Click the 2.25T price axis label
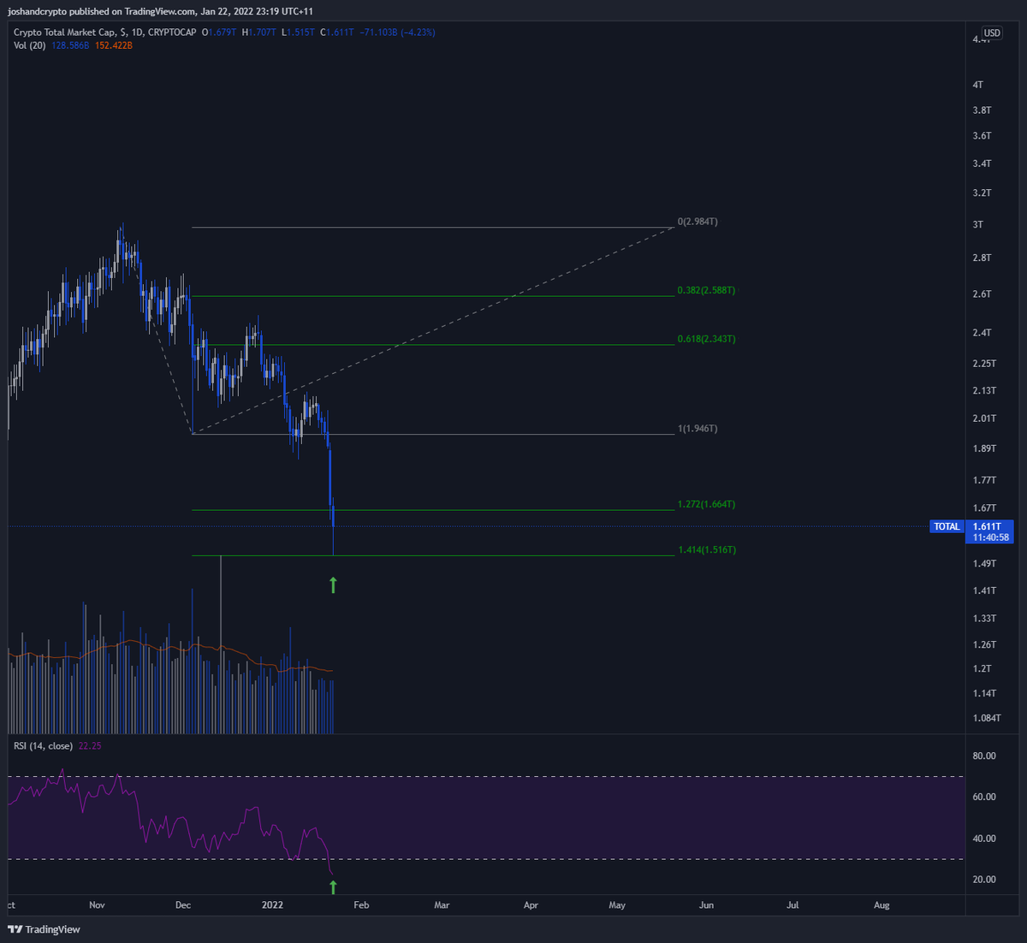Image resolution: width=1027 pixels, height=943 pixels. 984,364
